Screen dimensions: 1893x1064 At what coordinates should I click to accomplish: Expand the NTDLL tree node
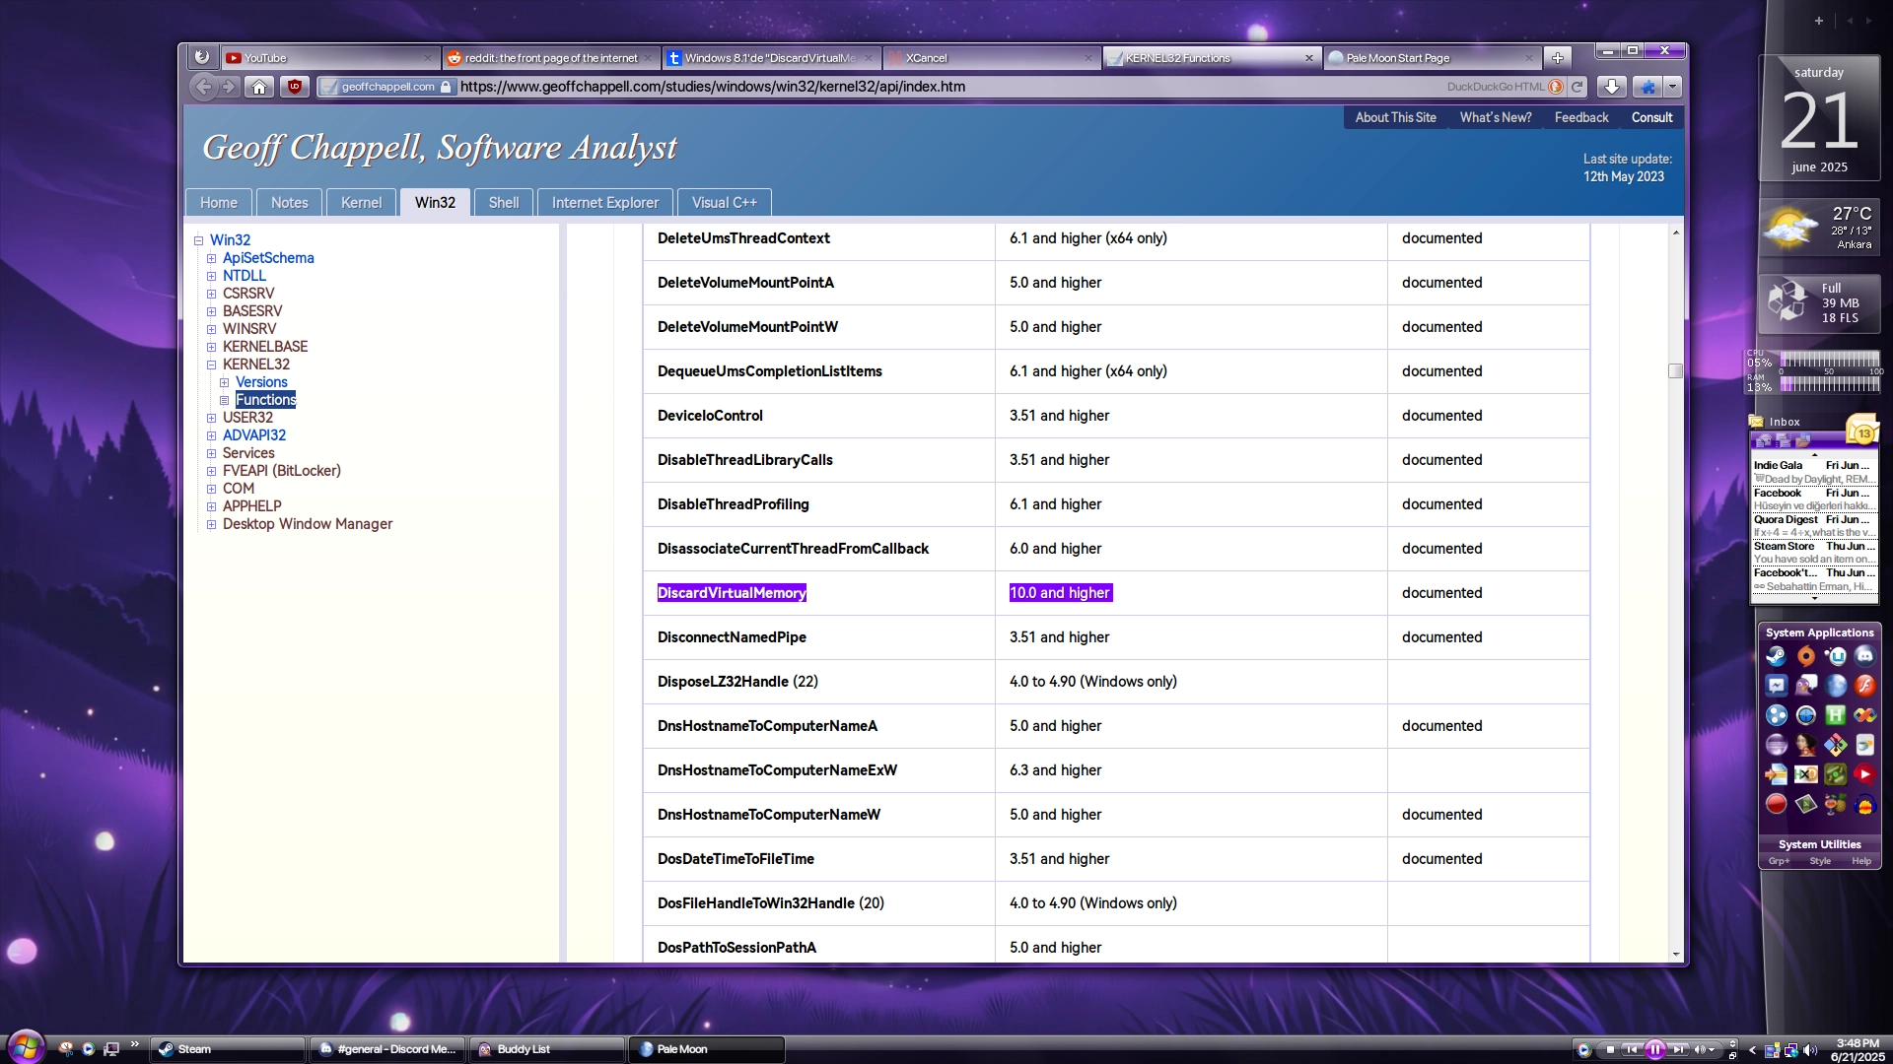[x=211, y=276]
